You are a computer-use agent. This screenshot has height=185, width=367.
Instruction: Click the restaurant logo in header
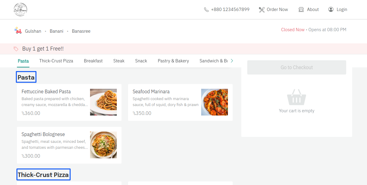(x=20, y=10)
